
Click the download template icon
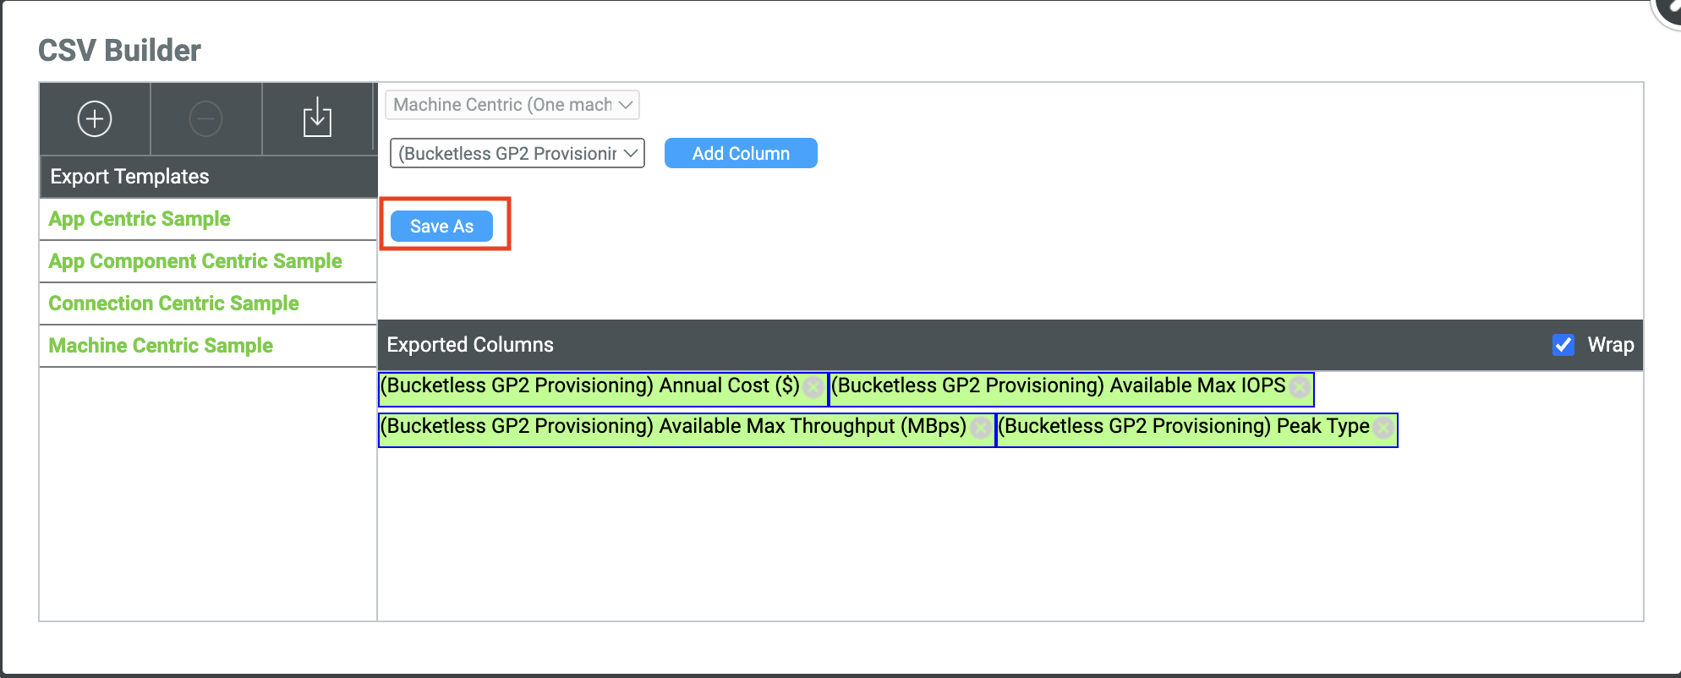click(317, 119)
